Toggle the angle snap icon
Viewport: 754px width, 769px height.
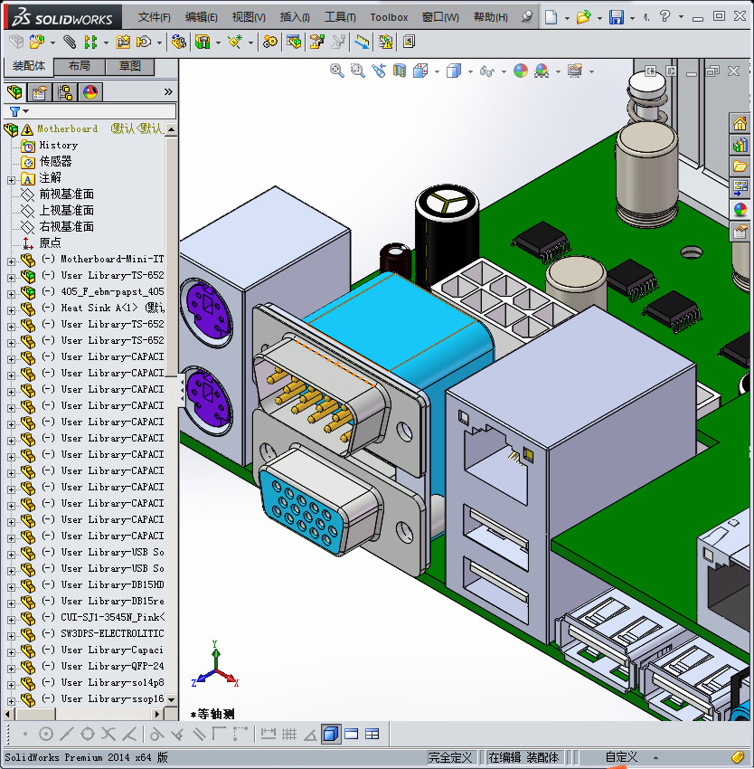coord(310,735)
